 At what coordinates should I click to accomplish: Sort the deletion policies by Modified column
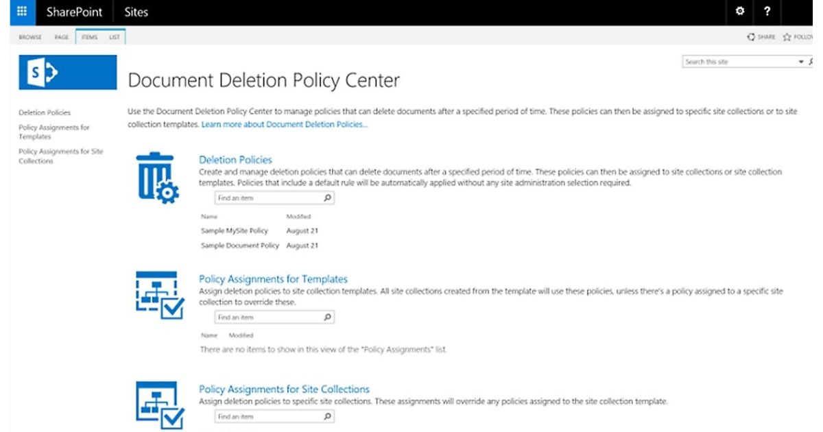coord(298,217)
